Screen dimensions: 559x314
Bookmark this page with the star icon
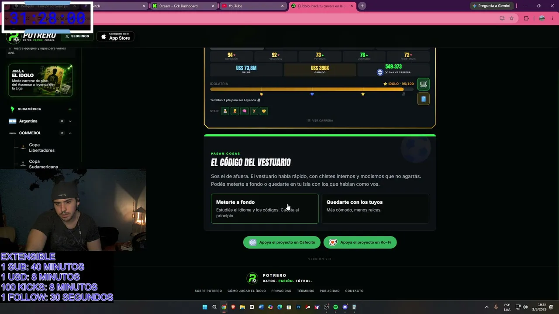click(x=511, y=18)
